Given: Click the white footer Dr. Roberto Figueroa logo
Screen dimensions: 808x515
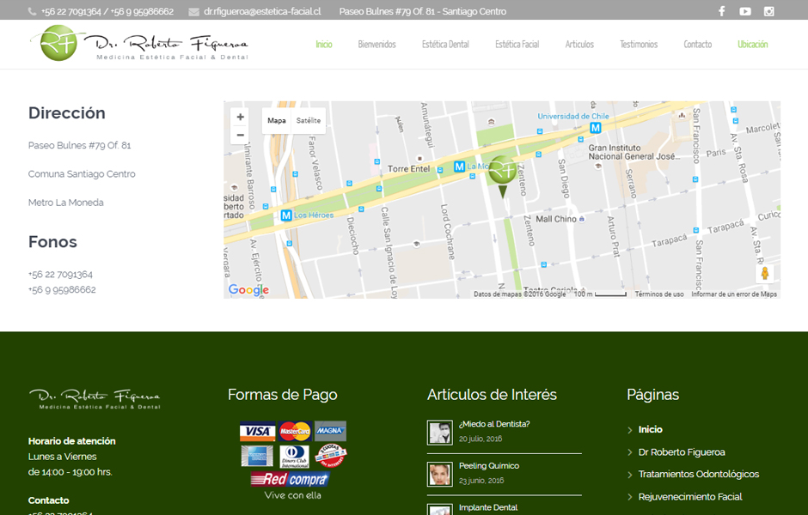Looking at the screenshot, I should pyautogui.click(x=95, y=399).
